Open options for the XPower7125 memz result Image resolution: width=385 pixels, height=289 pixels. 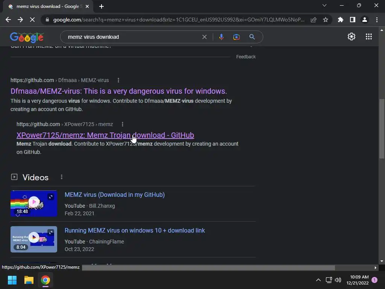(123, 124)
